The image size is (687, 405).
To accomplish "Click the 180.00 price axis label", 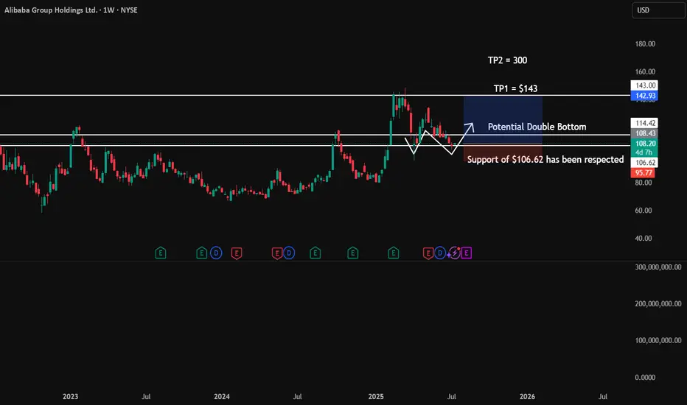I will (645, 43).
